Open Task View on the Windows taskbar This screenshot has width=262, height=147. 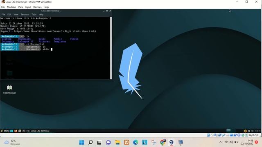click(99, 143)
